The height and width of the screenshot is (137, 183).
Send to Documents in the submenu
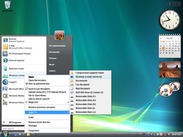[90, 81]
